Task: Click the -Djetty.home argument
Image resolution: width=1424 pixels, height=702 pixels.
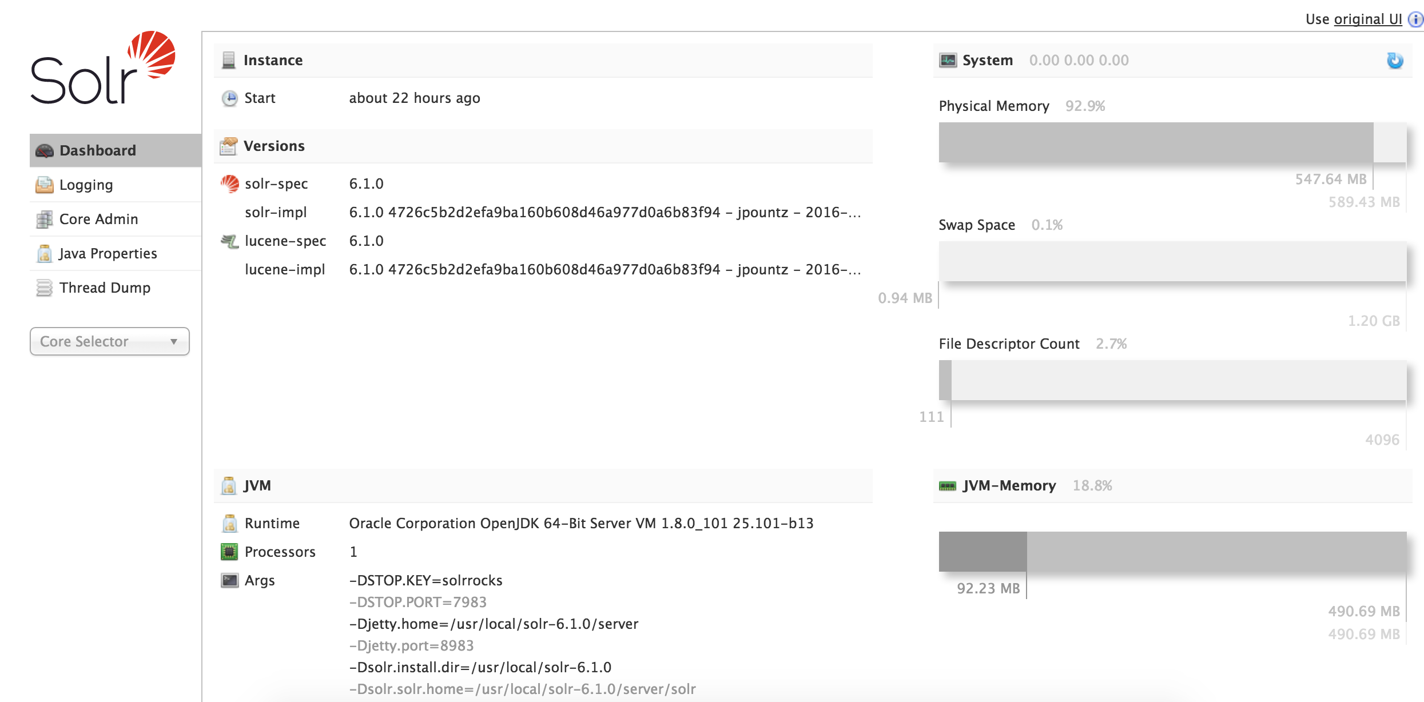Action: 494,624
